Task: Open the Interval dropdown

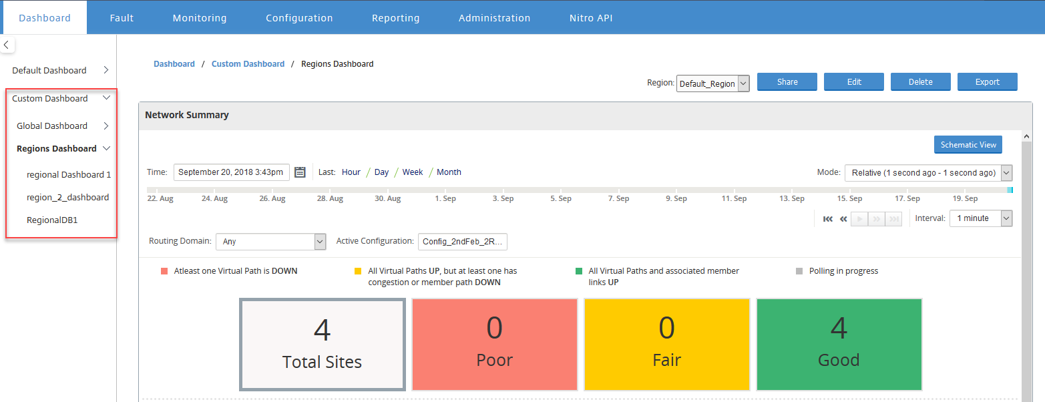Action: (981, 218)
